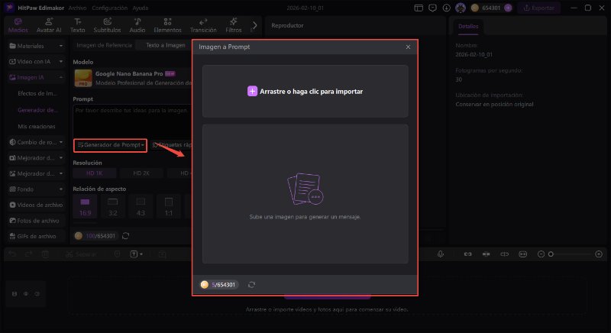Click the Google Nano Banana Pro model selector
The height and width of the screenshot is (333, 611).
point(132,78)
